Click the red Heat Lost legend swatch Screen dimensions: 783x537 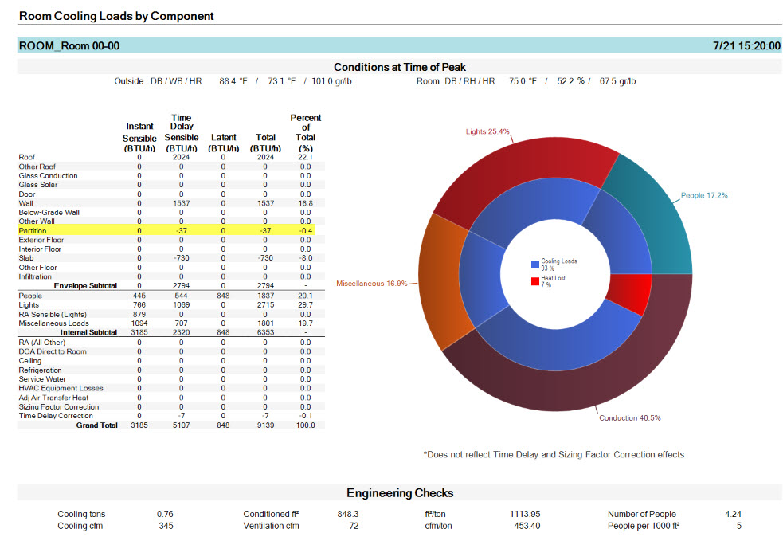click(x=535, y=281)
